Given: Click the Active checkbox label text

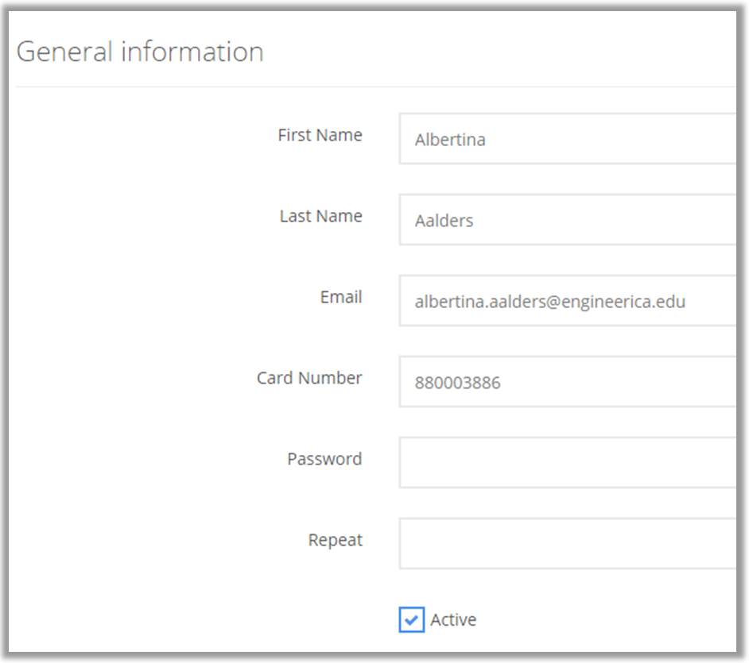Looking at the screenshot, I should pyautogui.click(x=453, y=620).
